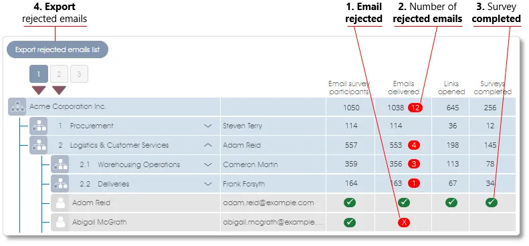
Task: Select Acme Corporation Inc. row name
Action: pos(68,107)
